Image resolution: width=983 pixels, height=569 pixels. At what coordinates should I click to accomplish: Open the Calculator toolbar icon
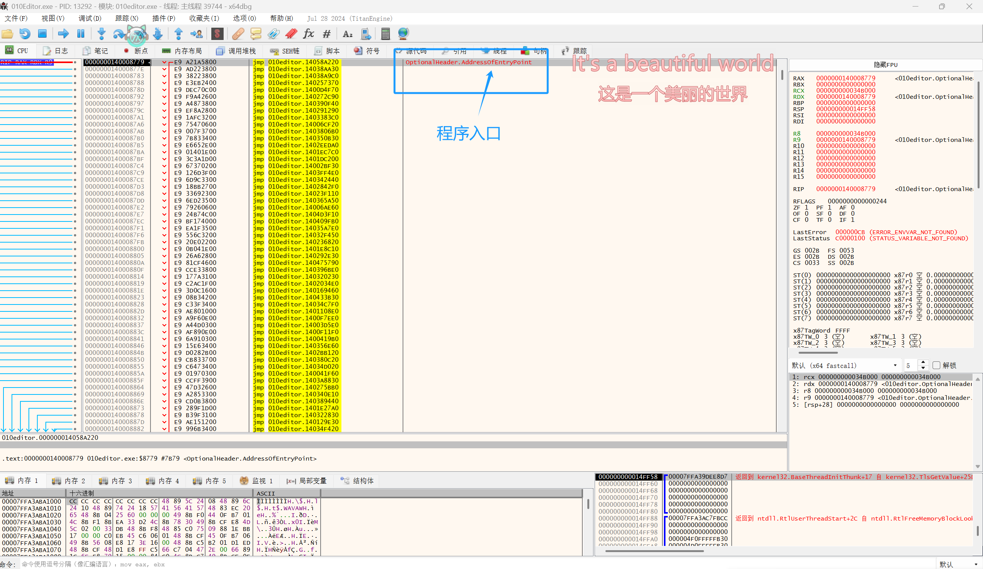(x=385, y=34)
